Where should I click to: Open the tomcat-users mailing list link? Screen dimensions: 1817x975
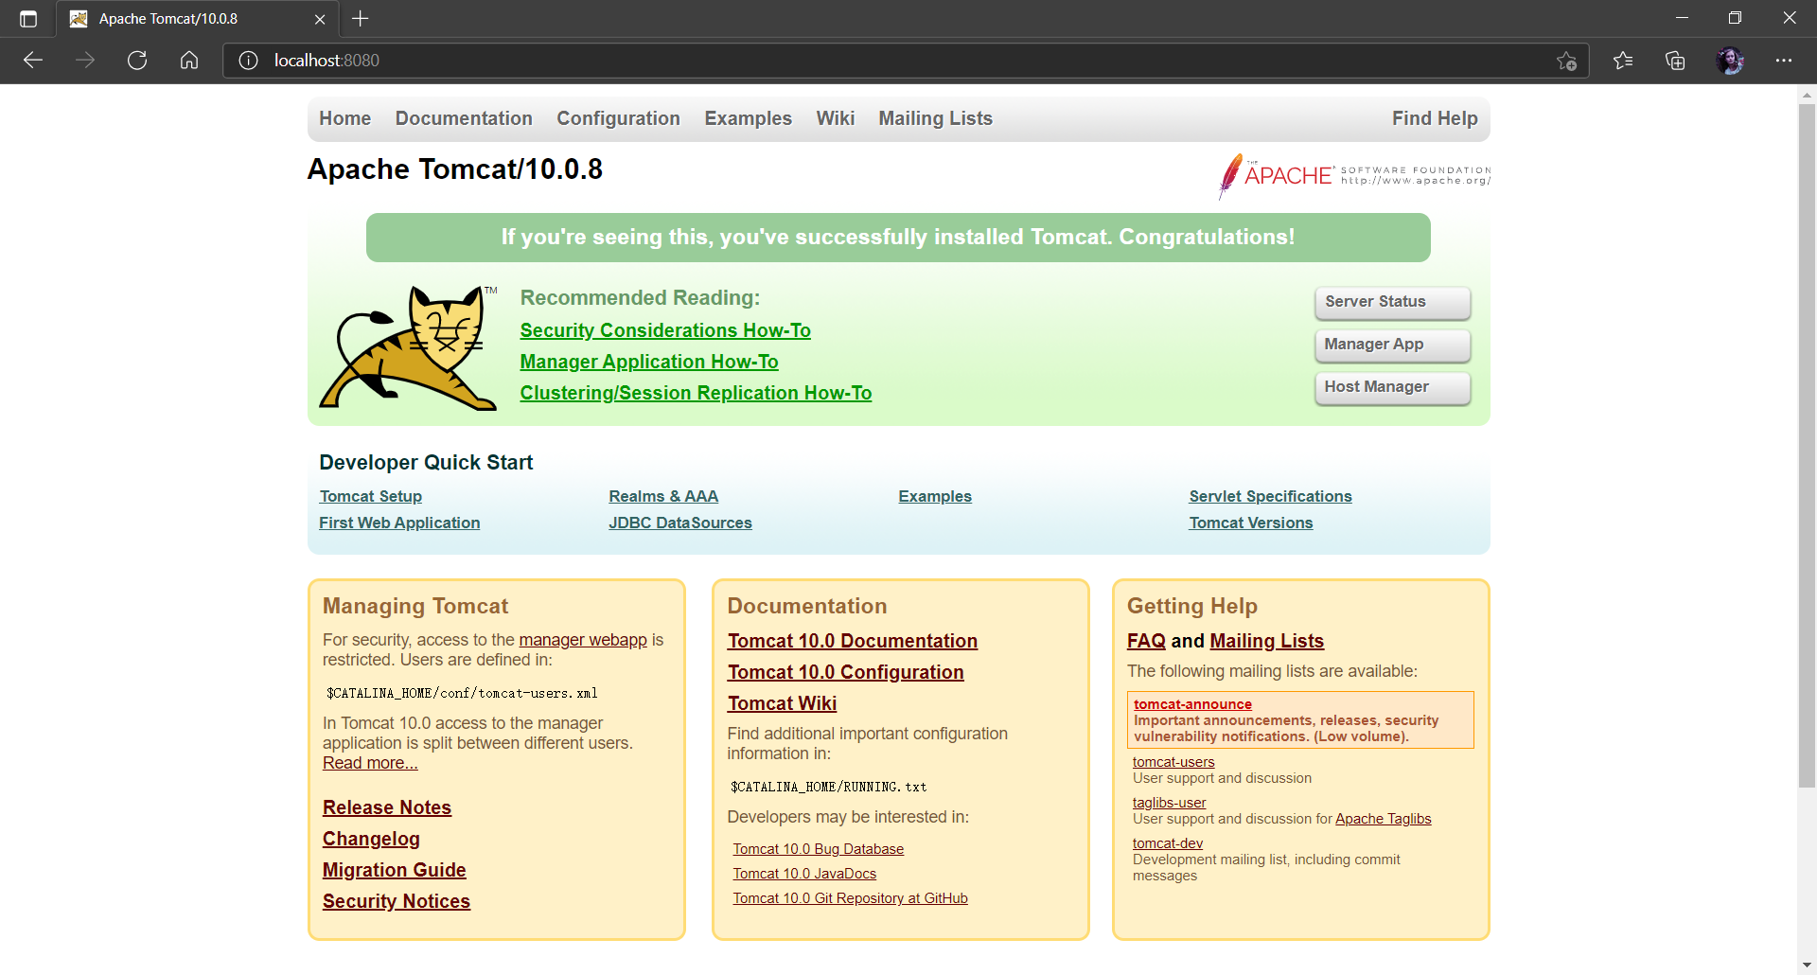(1173, 762)
